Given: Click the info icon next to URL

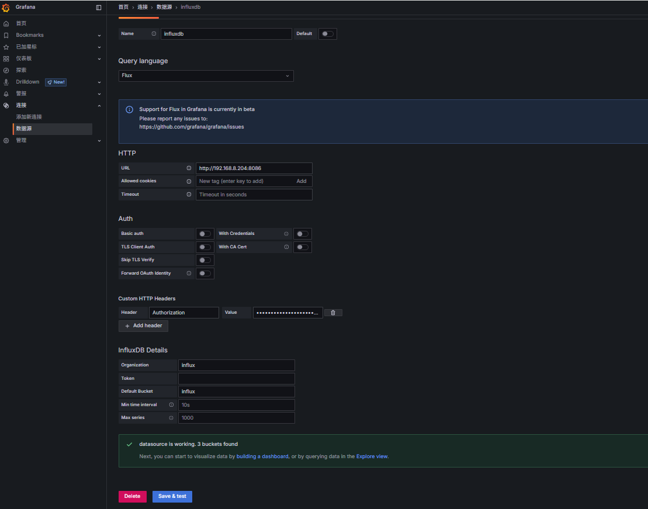Looking at the screenshot, I should (x=189, y=168).
